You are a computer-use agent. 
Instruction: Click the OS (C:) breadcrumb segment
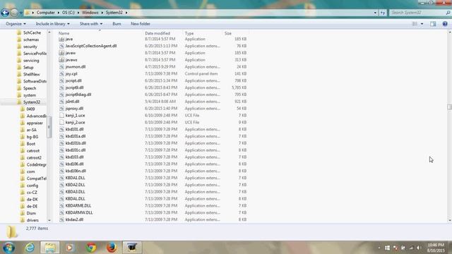tap(69, 13)
